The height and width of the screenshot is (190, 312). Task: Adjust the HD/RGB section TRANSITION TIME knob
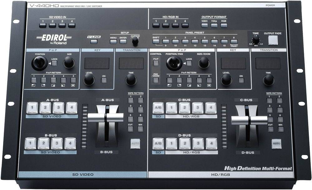click(x=268, y=80)
